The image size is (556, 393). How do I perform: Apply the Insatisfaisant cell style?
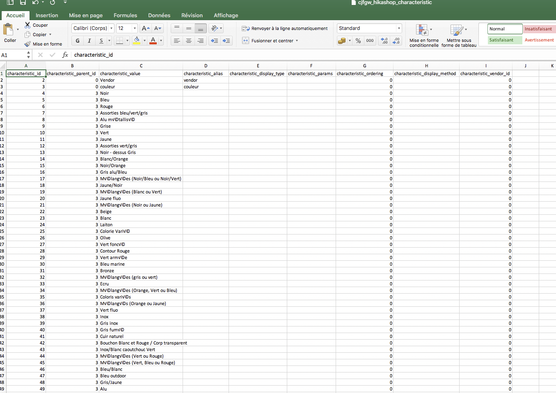pyautogui.click(x=539, y=29)
